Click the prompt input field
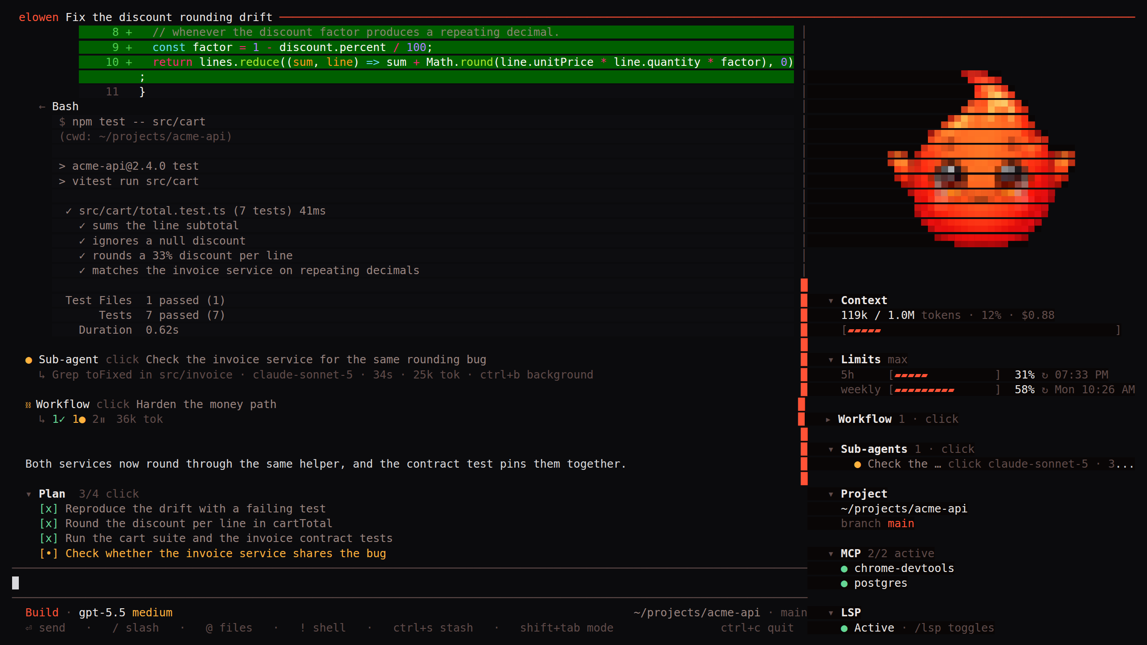 pos(410,583)
